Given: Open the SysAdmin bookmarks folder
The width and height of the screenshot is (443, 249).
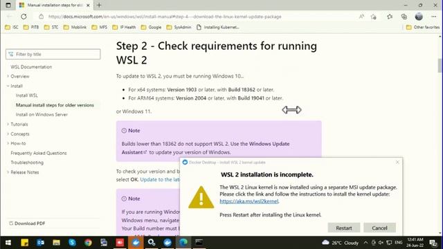Looking at the screenshot, I should [179, 27].
